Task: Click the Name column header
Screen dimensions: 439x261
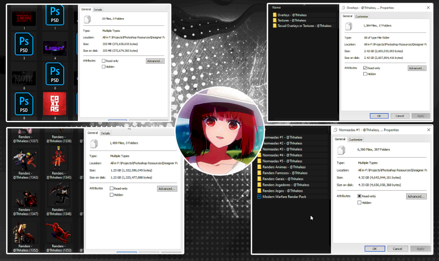Action: click(277, 8)
